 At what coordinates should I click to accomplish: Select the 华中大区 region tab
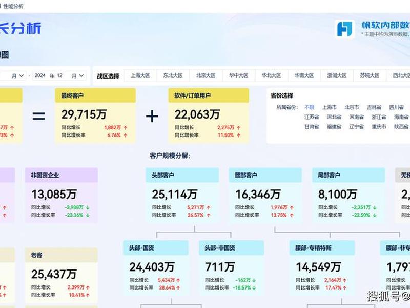pyautogui.click(x=238, y=75)
